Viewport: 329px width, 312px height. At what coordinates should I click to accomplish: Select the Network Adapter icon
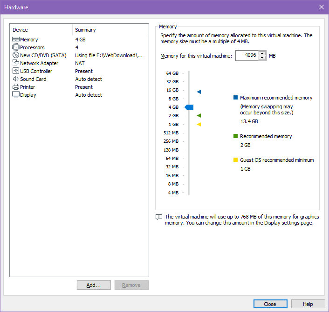tap(16, 63)
